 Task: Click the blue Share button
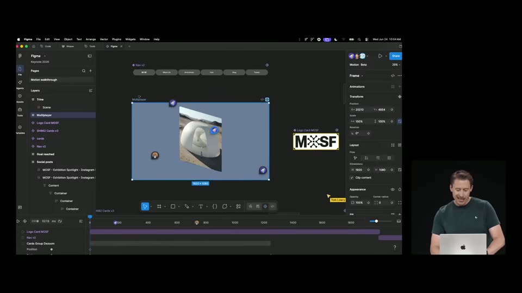395,56
